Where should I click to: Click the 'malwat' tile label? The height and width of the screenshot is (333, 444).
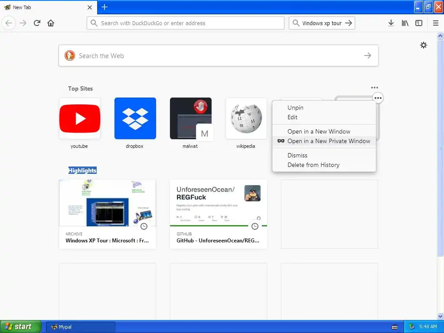(x=190, y=146)
